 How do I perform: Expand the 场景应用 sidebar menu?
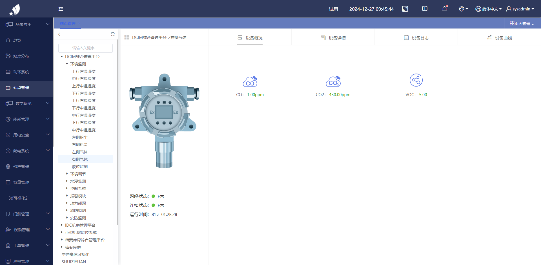coord(26,25)
